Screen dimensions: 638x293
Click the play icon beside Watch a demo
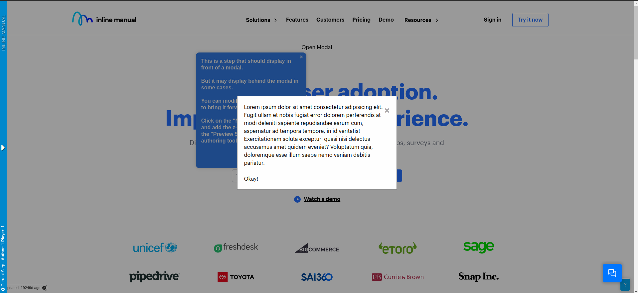click(297, 199)
